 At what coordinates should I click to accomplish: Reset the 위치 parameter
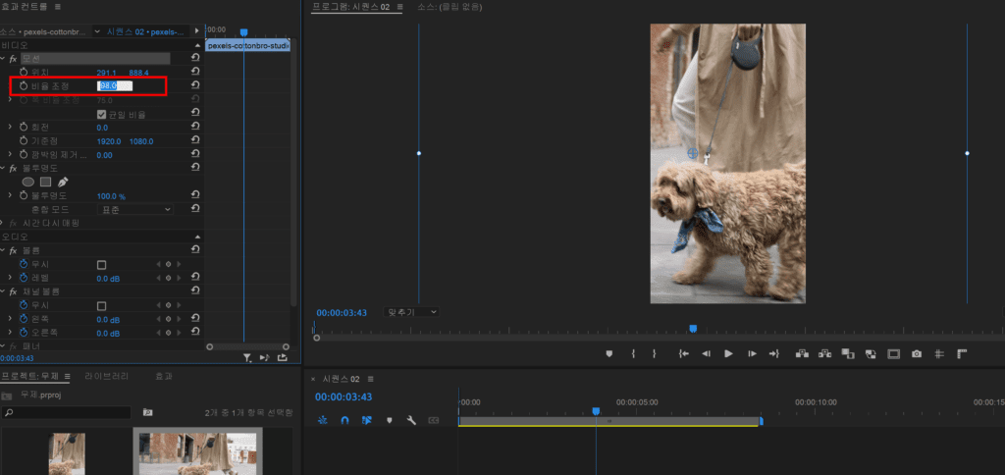[195, 72]
